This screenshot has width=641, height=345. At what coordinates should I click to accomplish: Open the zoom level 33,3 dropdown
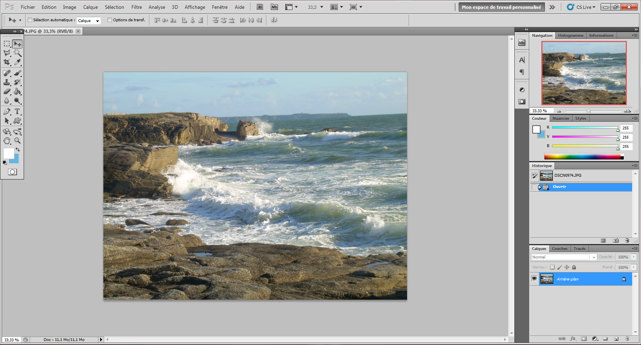[321, 7]
